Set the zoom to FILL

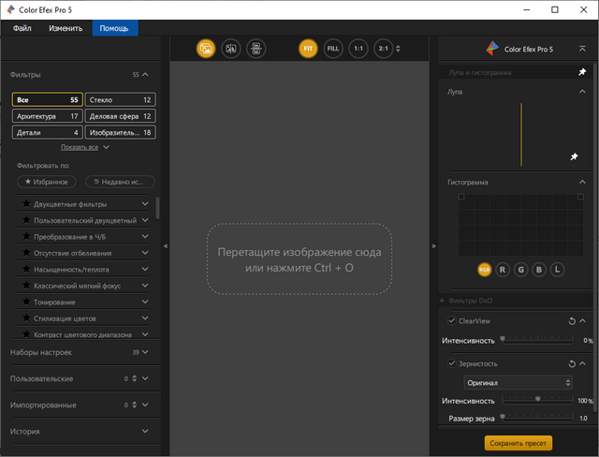tap(333, 49)
